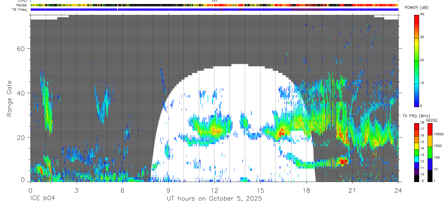Click the blue segment of NOISE scale
The image size is (448, 206).
click(430, 164)
